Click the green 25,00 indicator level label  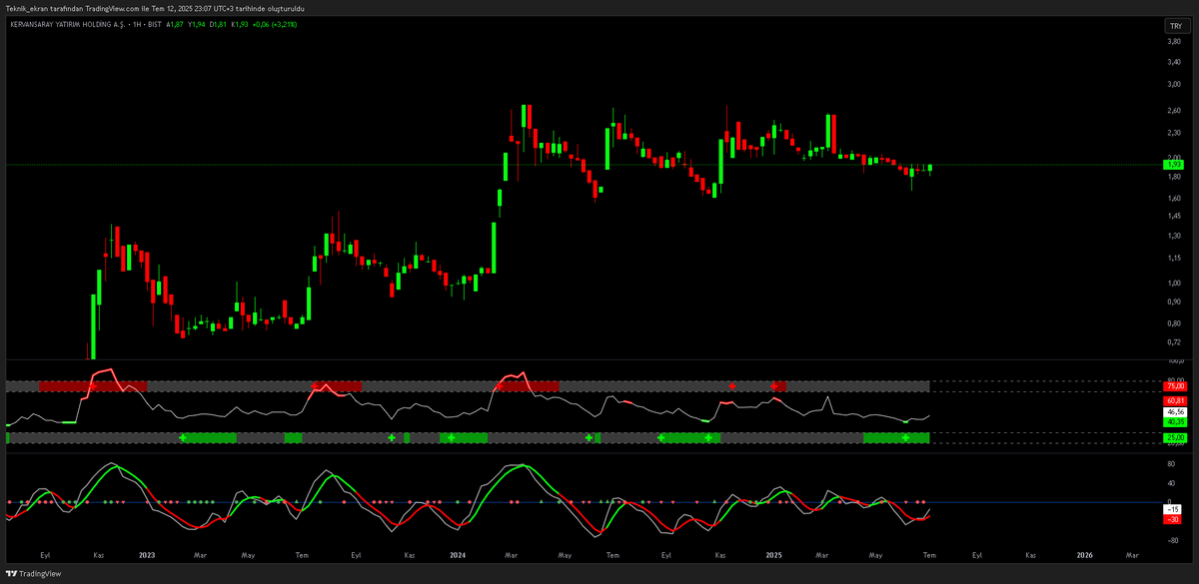point(1175,437)
